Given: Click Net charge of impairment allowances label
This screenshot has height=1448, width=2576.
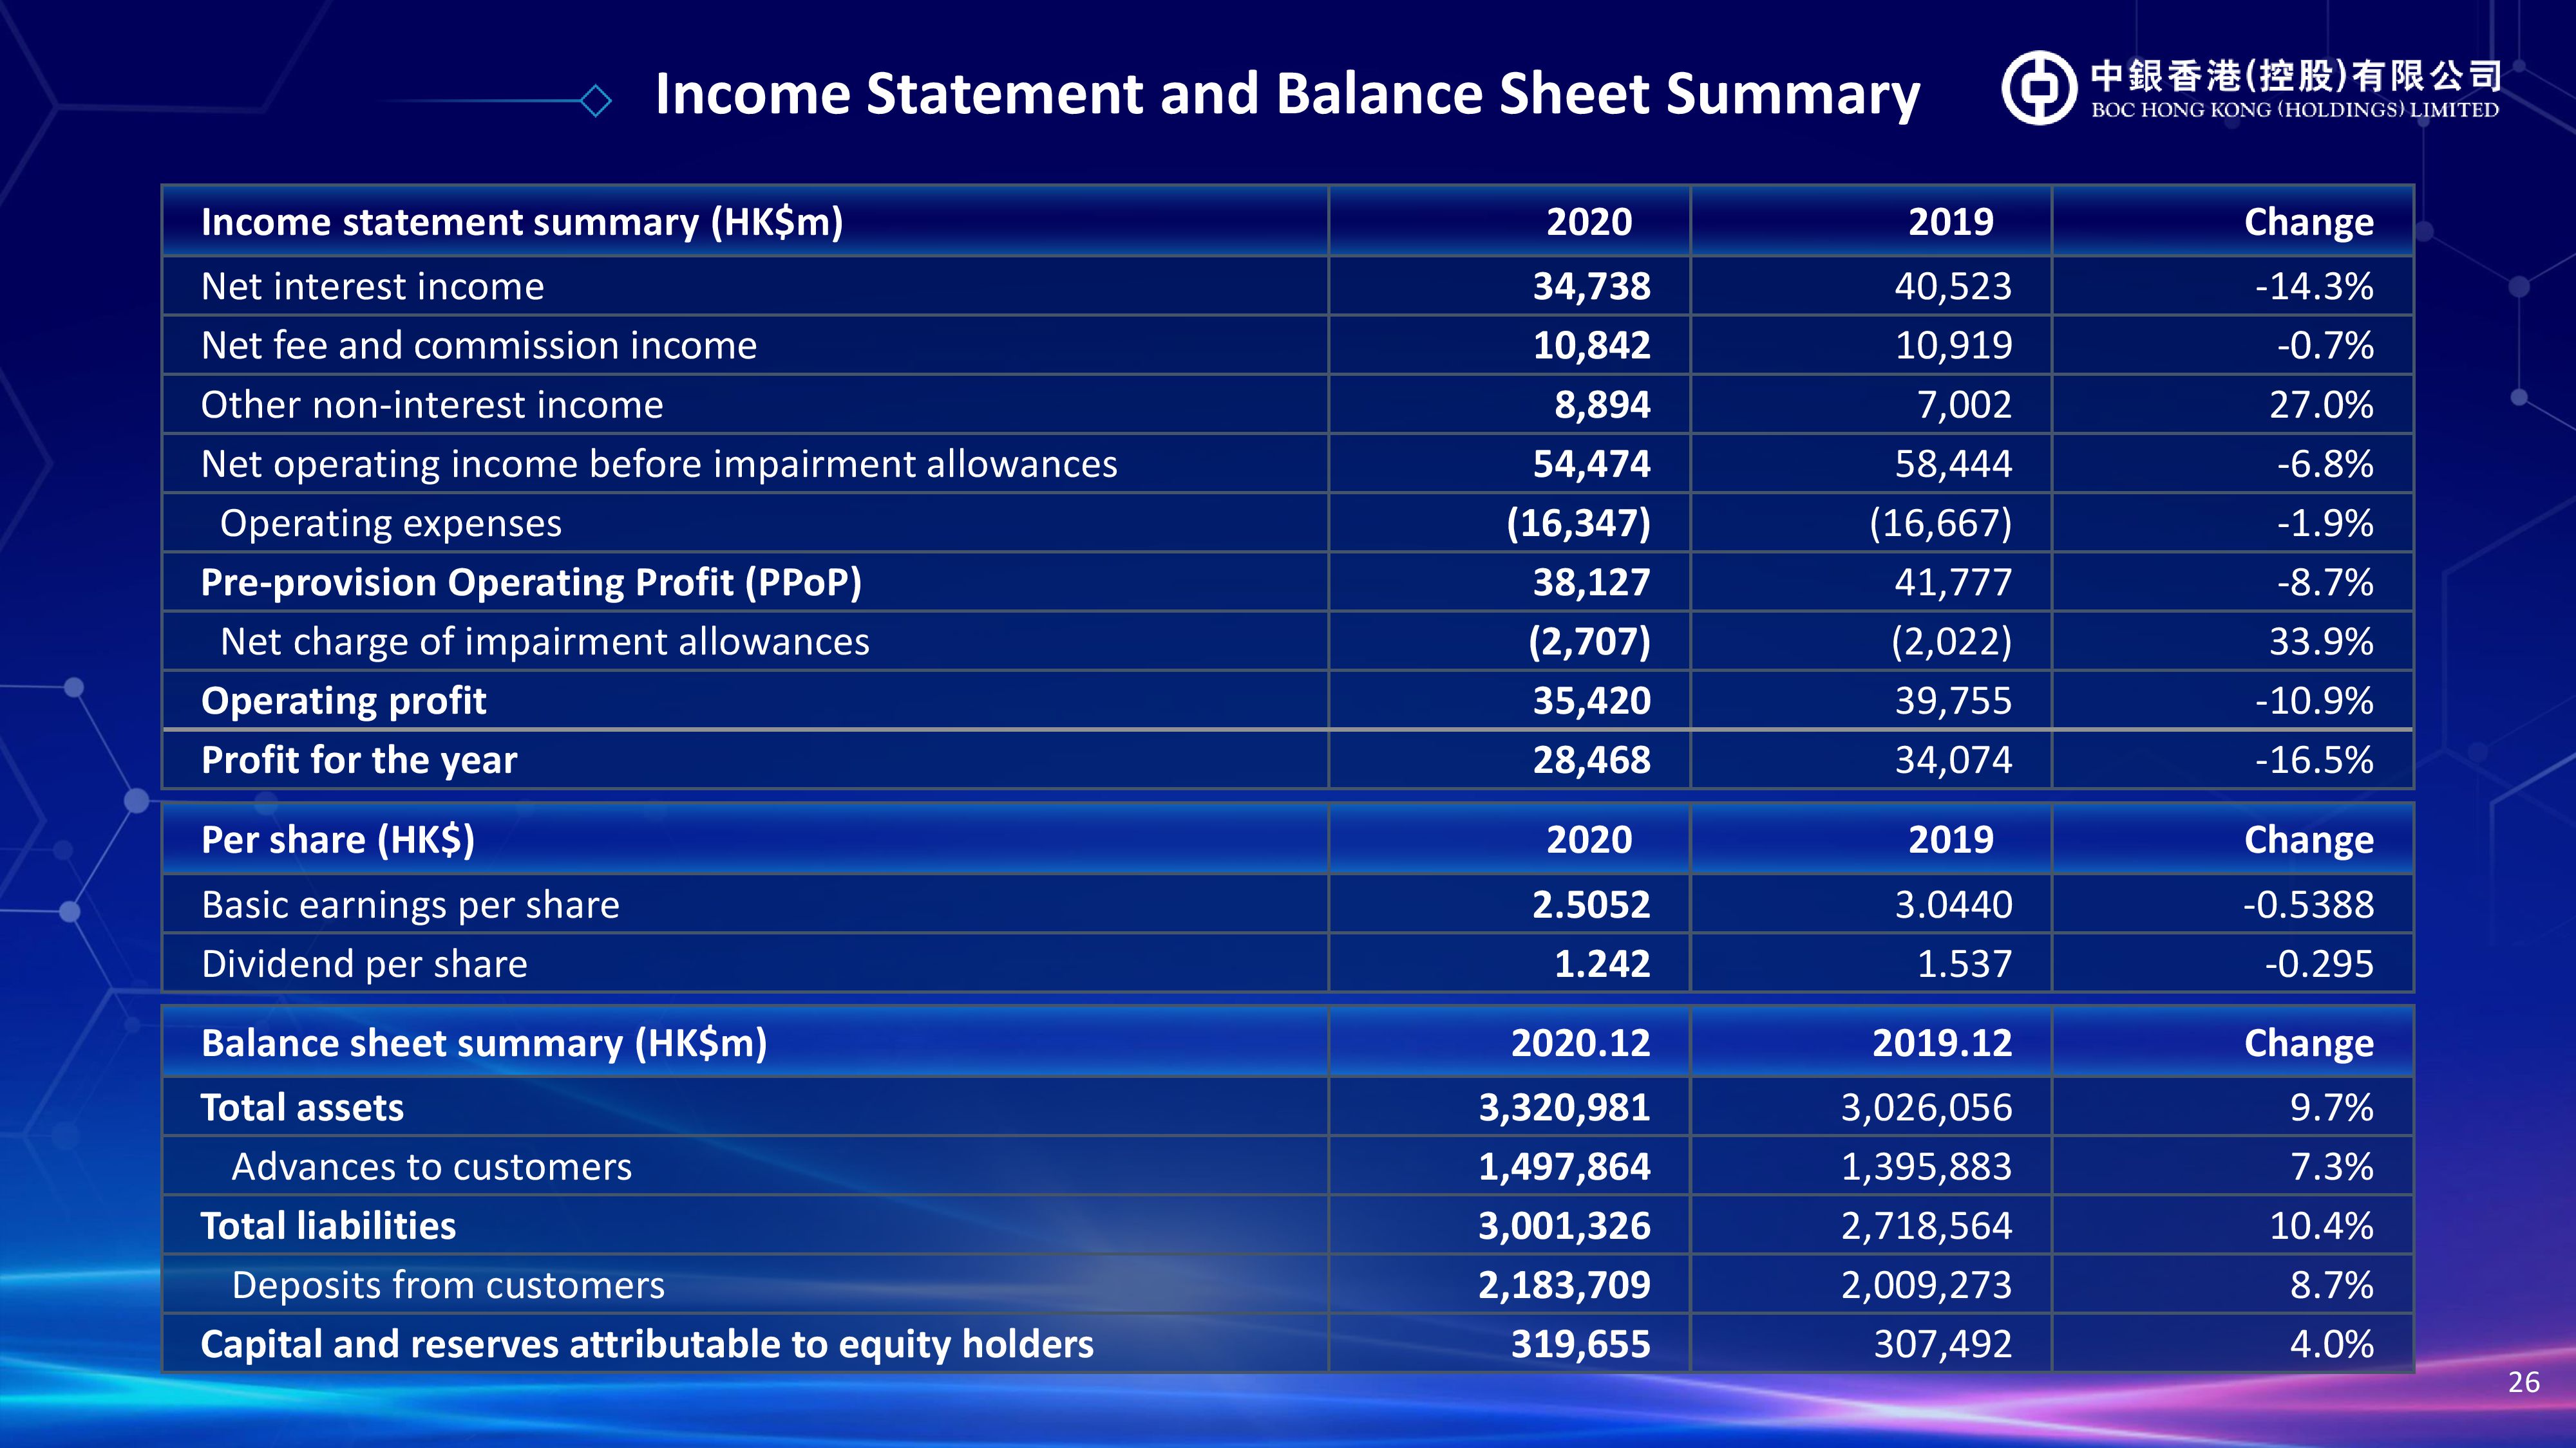Looking at the screenshot, I should 545,642.
